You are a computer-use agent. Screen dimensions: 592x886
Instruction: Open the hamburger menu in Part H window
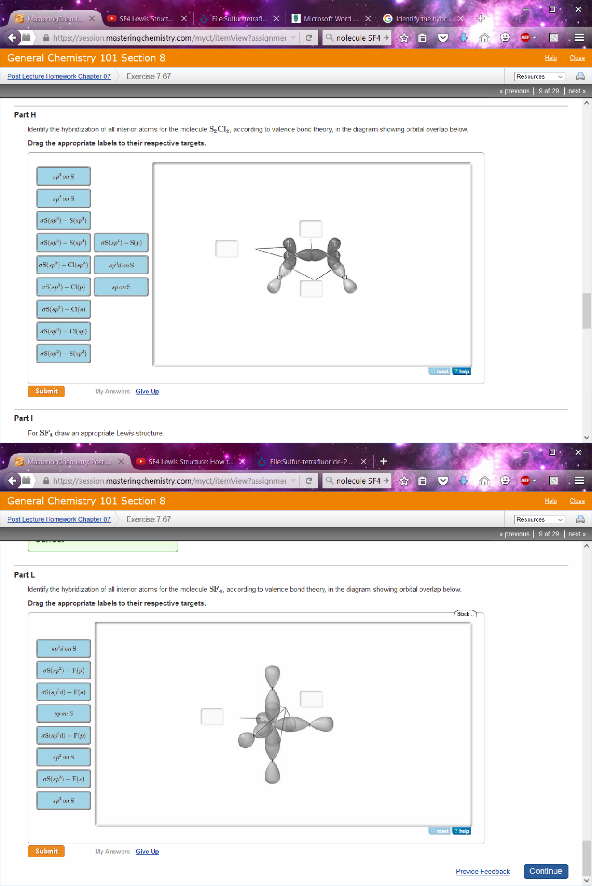[579, 38]
